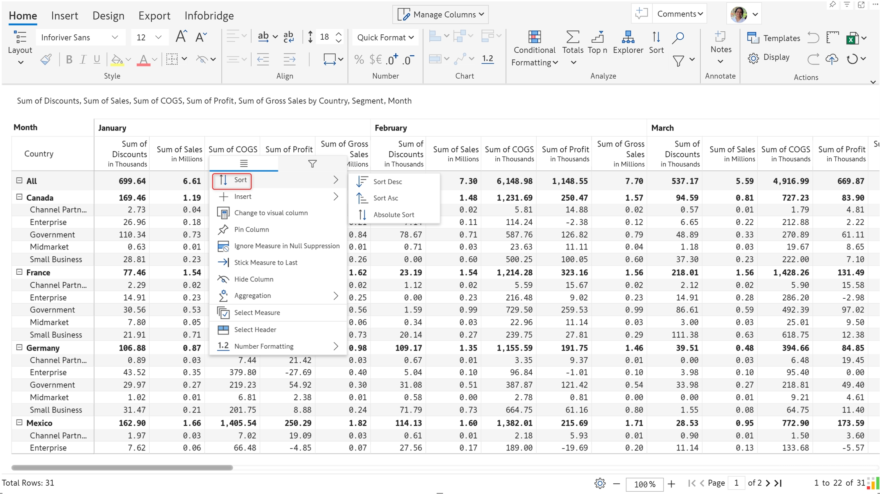Choose Sort Desc from submenu
The image size is (880, 494).
coord(387,182)
